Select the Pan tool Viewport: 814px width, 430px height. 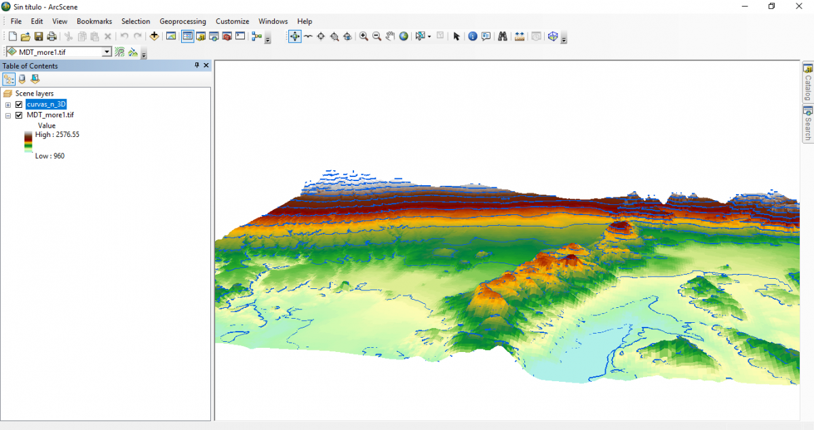390,36
